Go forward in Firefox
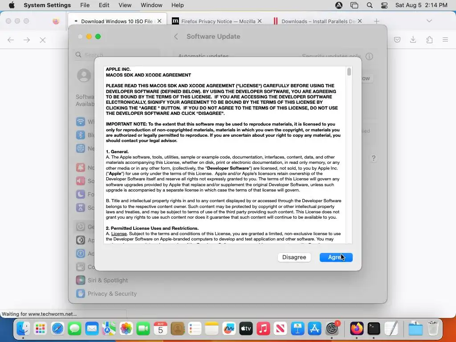Image resolution: width=456 pixels, height=342 pixels. (27, 40)
